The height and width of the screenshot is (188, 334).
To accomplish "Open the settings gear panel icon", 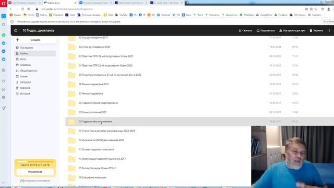I will pyautogui.click(x=4, y=98).
